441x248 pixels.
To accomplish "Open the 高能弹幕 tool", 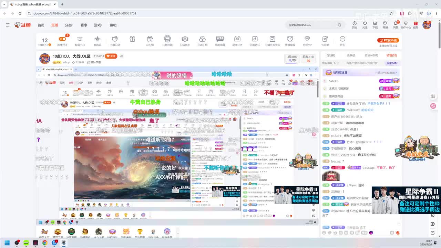I will 220,41.
